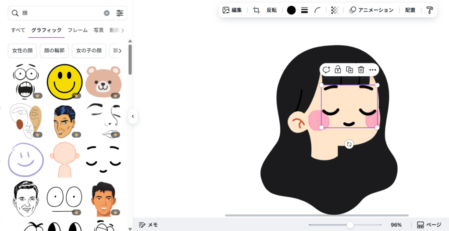The height and width of the screenshot is (231, 449).
Task: Open more options for selected element
Action: tap(373, 70)
